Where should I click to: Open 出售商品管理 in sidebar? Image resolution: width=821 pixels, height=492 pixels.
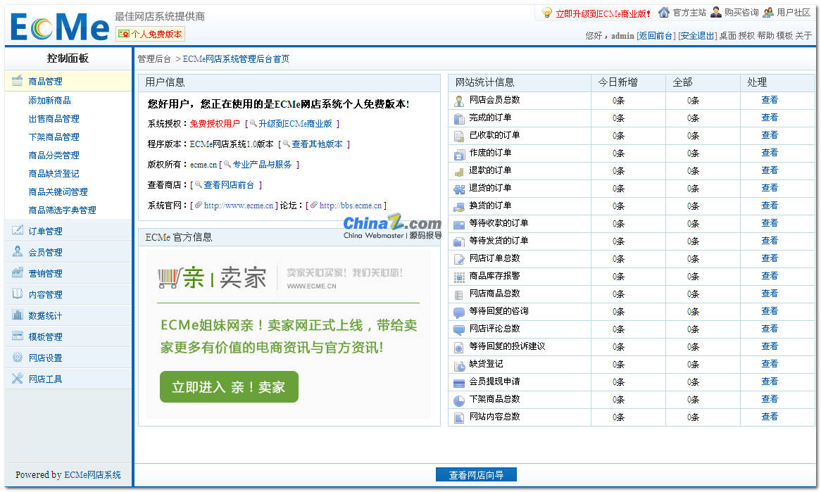click(54, 118)
